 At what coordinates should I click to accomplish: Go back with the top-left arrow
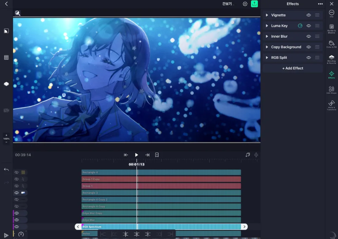pos(6,4)
